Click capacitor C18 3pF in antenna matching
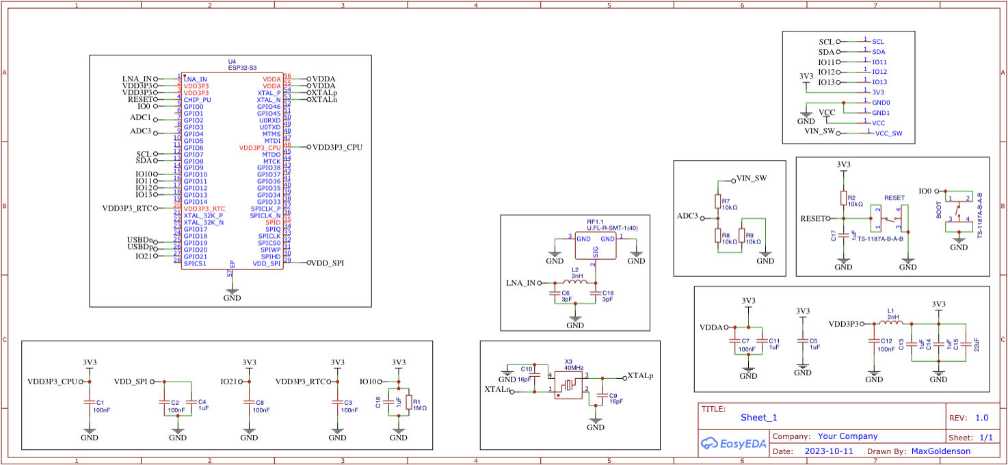This screenshot has height=465, width=1008. click(595, 293)
